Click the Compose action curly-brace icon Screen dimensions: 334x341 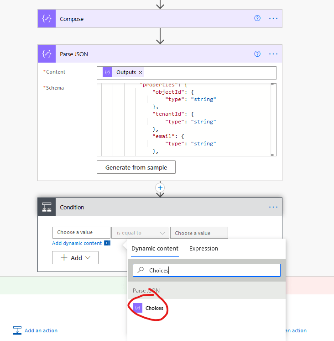click(47, 19)
